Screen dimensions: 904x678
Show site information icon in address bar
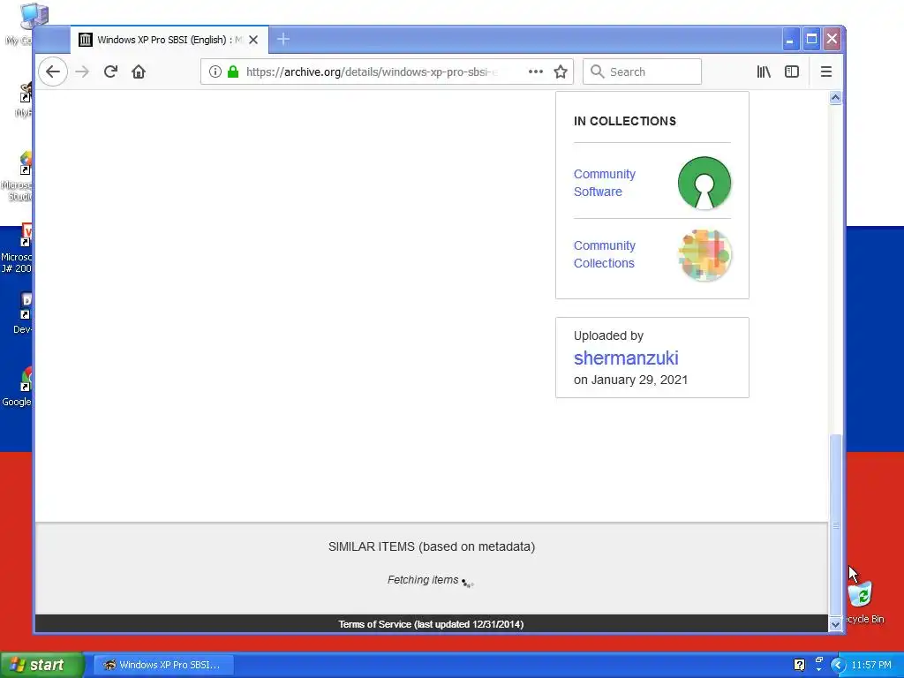pyautogui.click(x=215, y=72)
